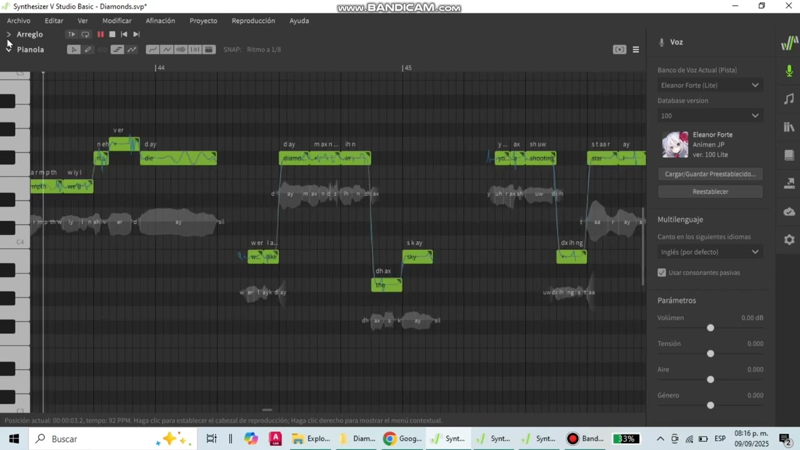Open the Proyecto menu
Screen dimensions: 800x450
[204, 21]
